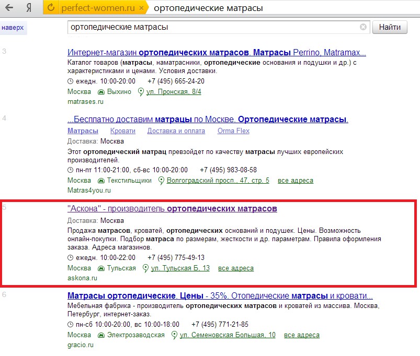Close the perfect-women.ru tab chip
This screenshot has width=420, height=356.
point(141,8)
